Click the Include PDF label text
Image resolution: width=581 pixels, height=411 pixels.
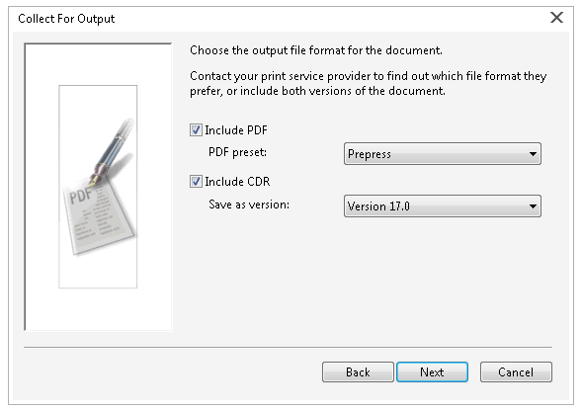pyautogui.click(x=236, y=130)
